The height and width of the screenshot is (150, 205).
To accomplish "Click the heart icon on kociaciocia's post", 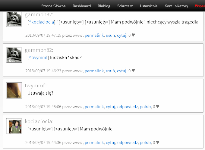I will 158,142.
